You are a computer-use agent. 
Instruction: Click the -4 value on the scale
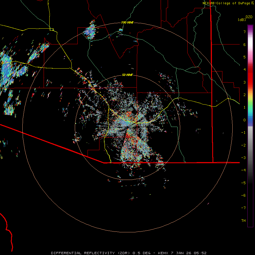tap(243, 170)
